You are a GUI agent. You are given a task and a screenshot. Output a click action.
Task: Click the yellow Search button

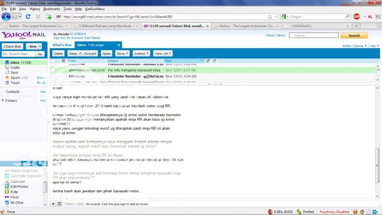pyautogui.click(x=354, y=35)
